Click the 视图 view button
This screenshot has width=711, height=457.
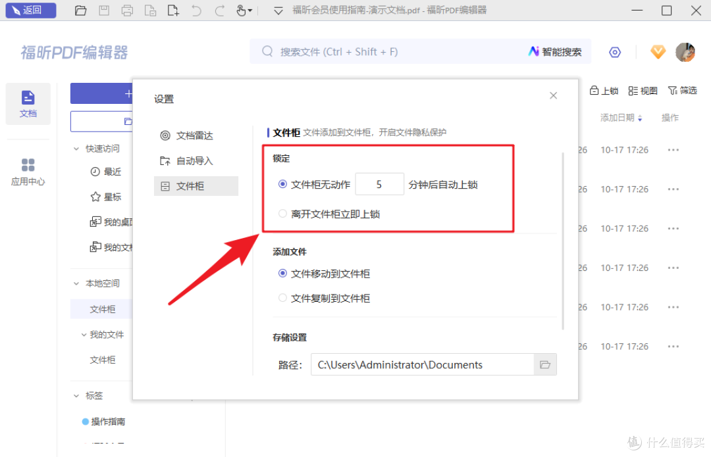coord(643,91)
